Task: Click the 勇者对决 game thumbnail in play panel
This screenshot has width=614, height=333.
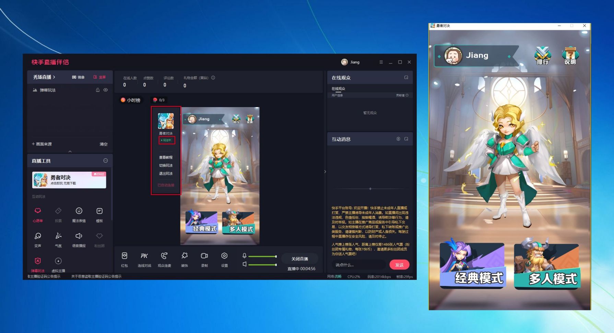Action: (x=166, y=121)
